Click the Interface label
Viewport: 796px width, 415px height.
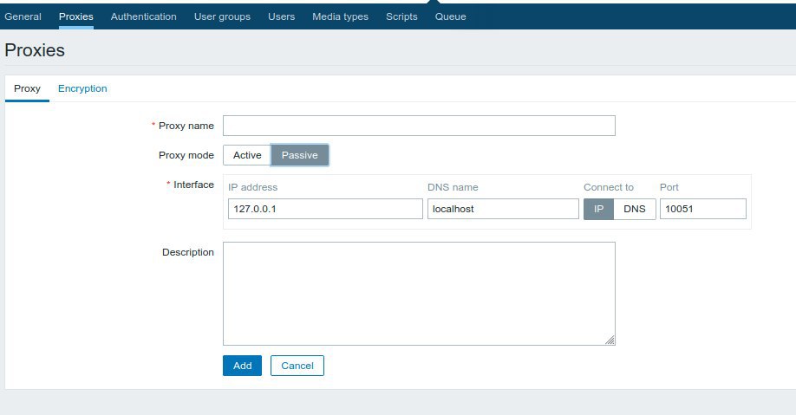click(193, 185)
